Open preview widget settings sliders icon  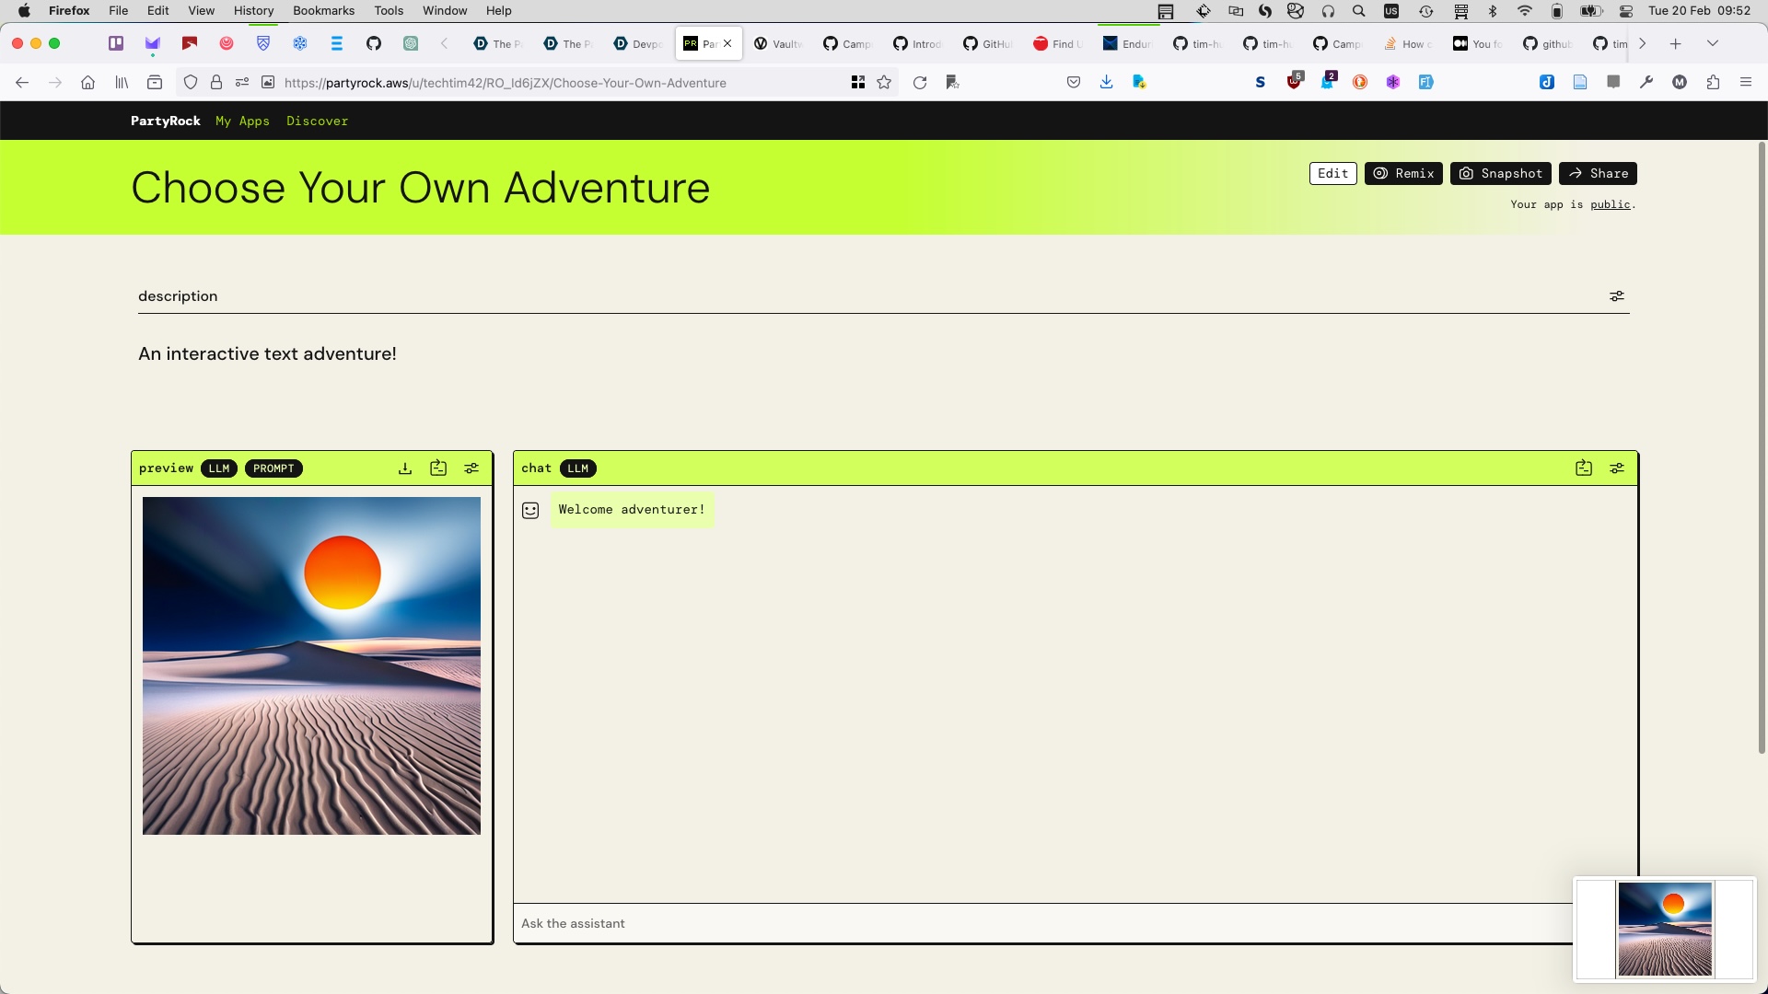[x=471, y=468]
